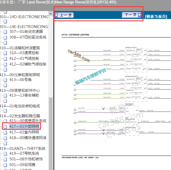Viewport: 171px width, 170px height.
Task: Open 501—08外饰和装饰 tree entry
Action: (26, 159)
